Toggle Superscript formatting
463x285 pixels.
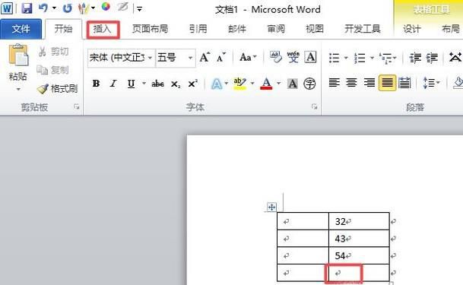pos(193,84)
